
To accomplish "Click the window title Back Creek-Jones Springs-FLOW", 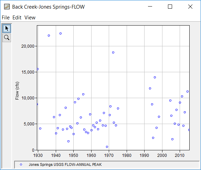I will 48,7.
